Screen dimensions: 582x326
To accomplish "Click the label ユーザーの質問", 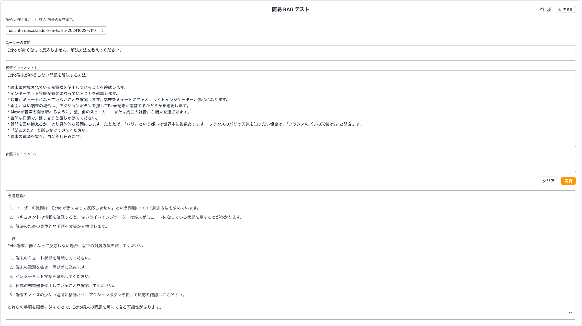I will point(18,42).
